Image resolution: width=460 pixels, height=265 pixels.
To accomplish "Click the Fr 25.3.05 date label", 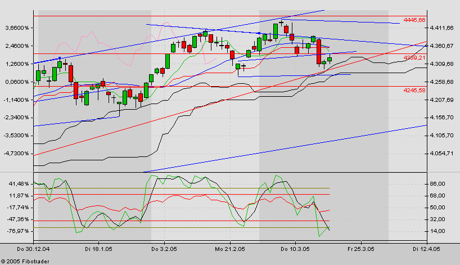I will [x=361, y=249].
